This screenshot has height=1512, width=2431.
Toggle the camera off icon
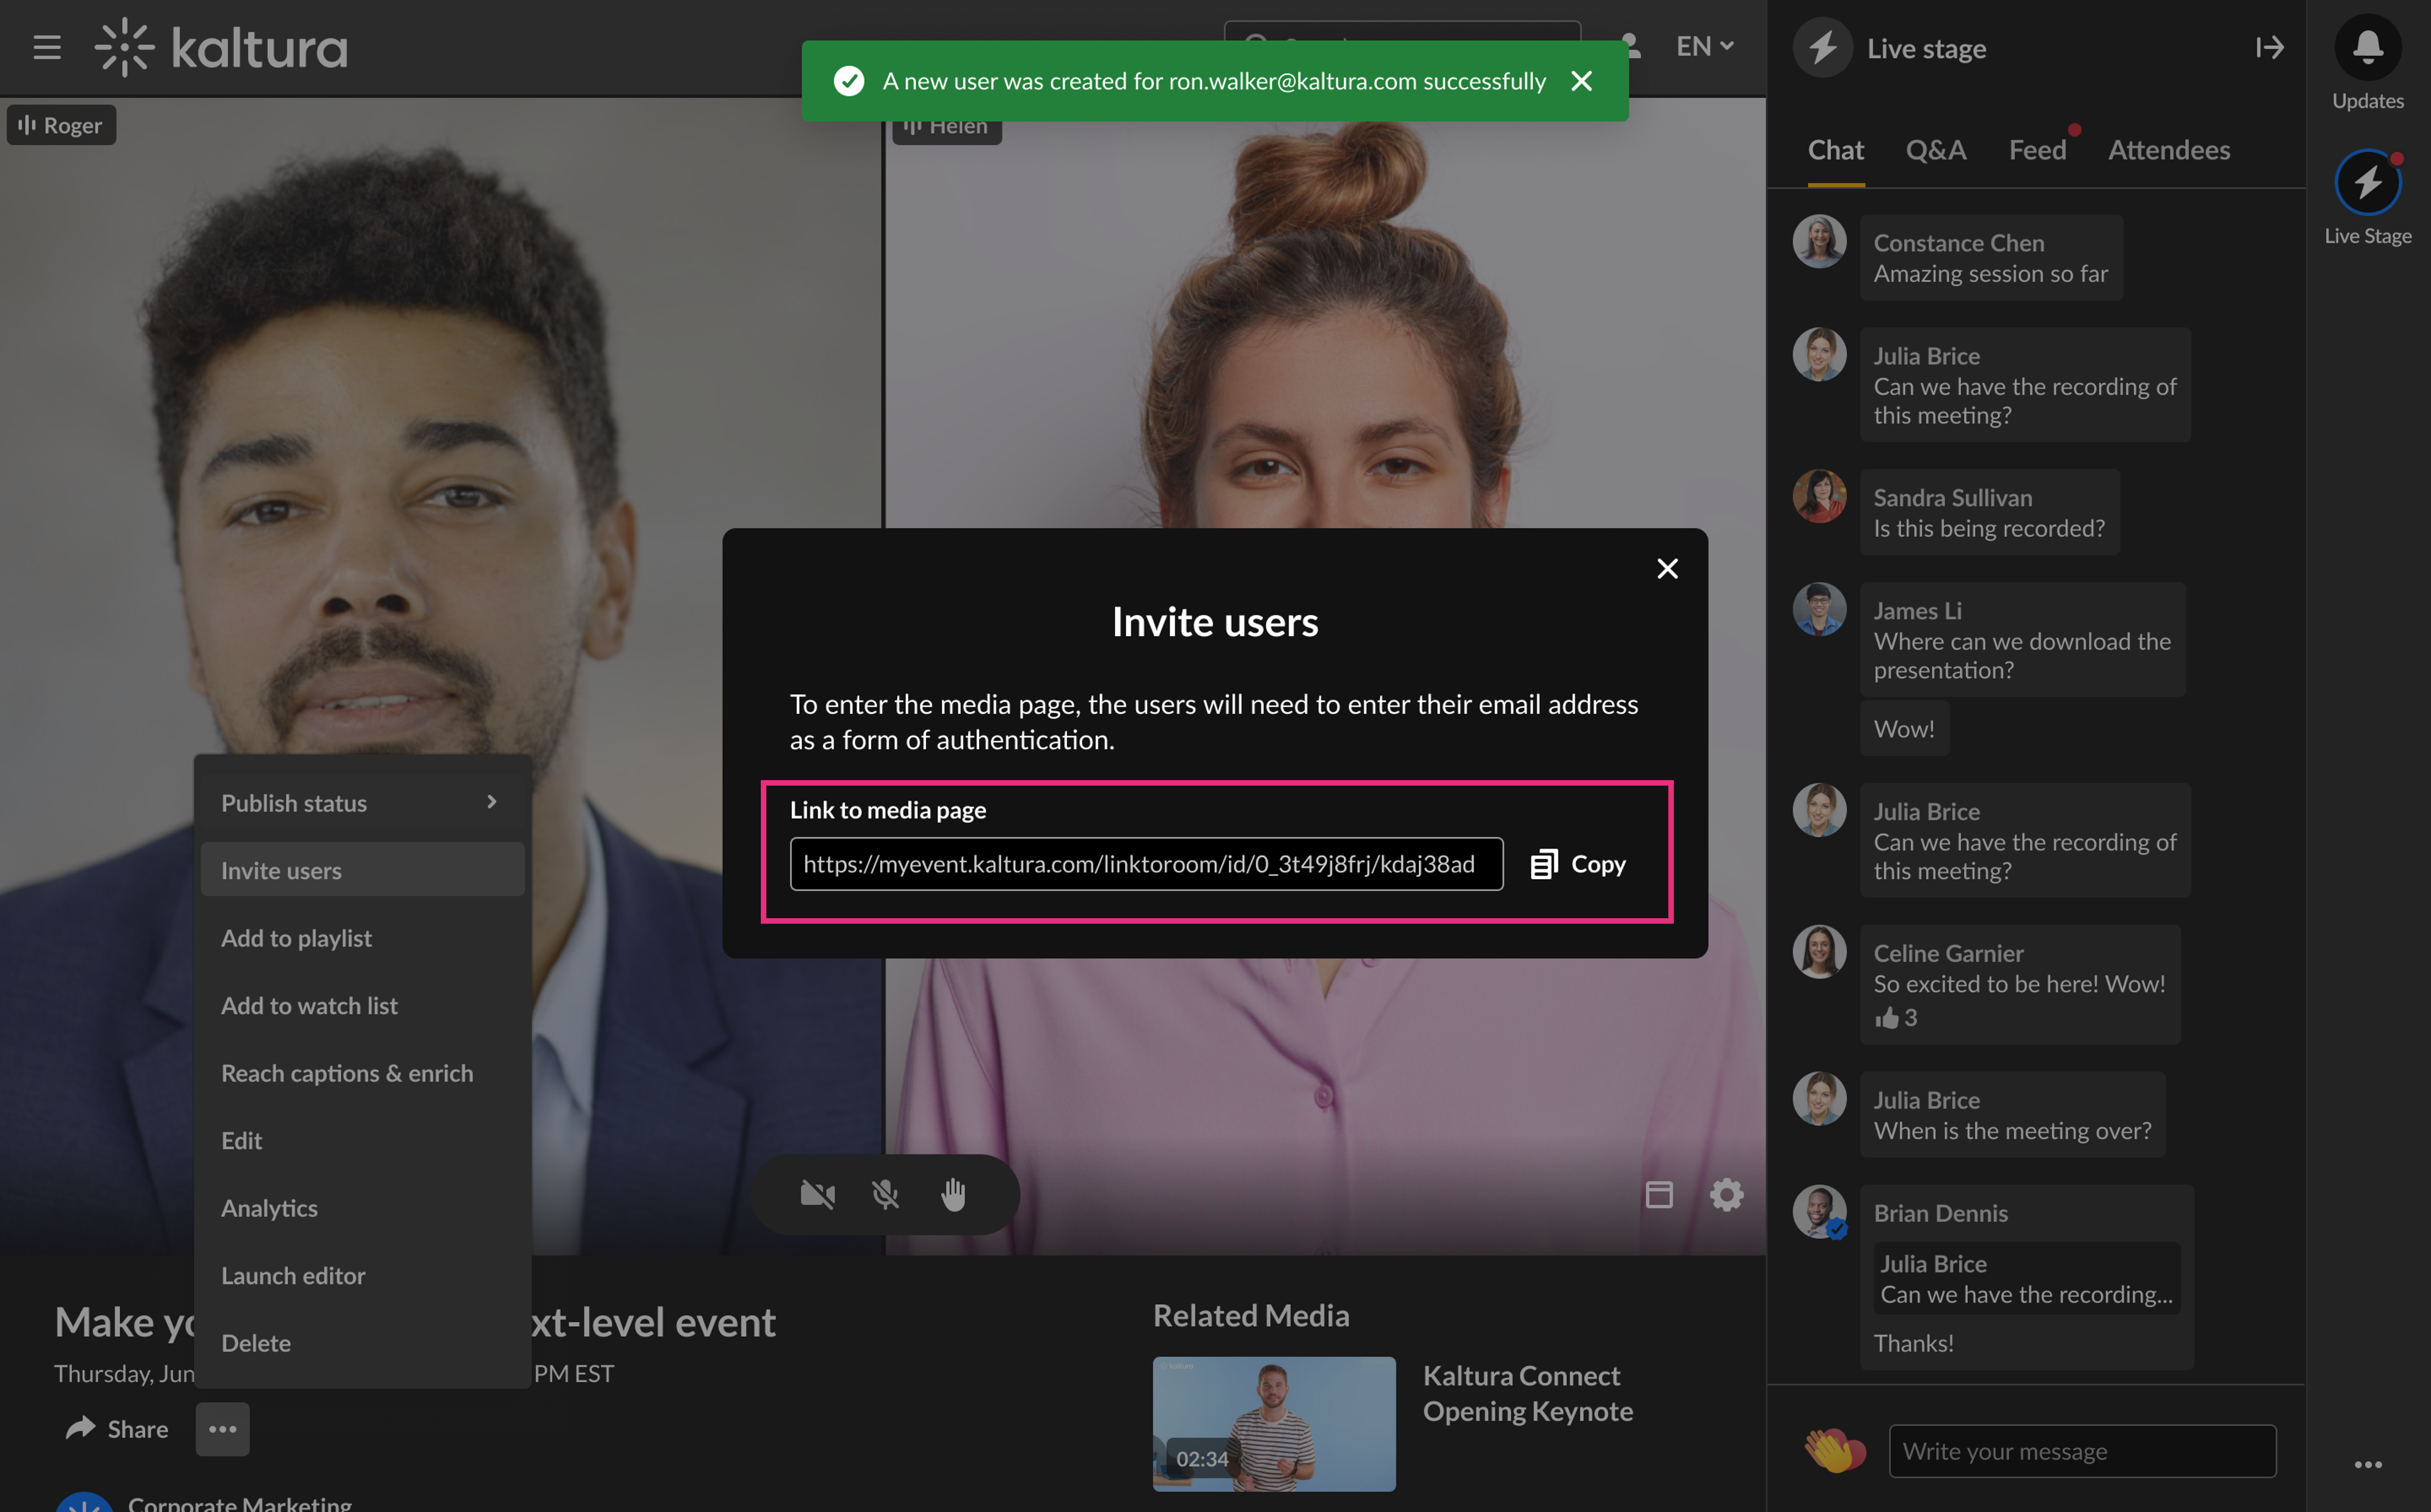(x=817, y=1194)
